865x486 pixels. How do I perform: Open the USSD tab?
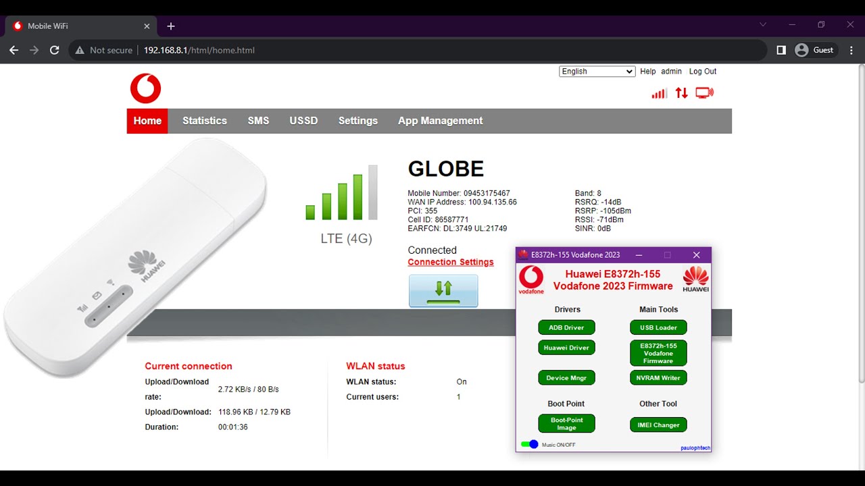tap(303, 121)
